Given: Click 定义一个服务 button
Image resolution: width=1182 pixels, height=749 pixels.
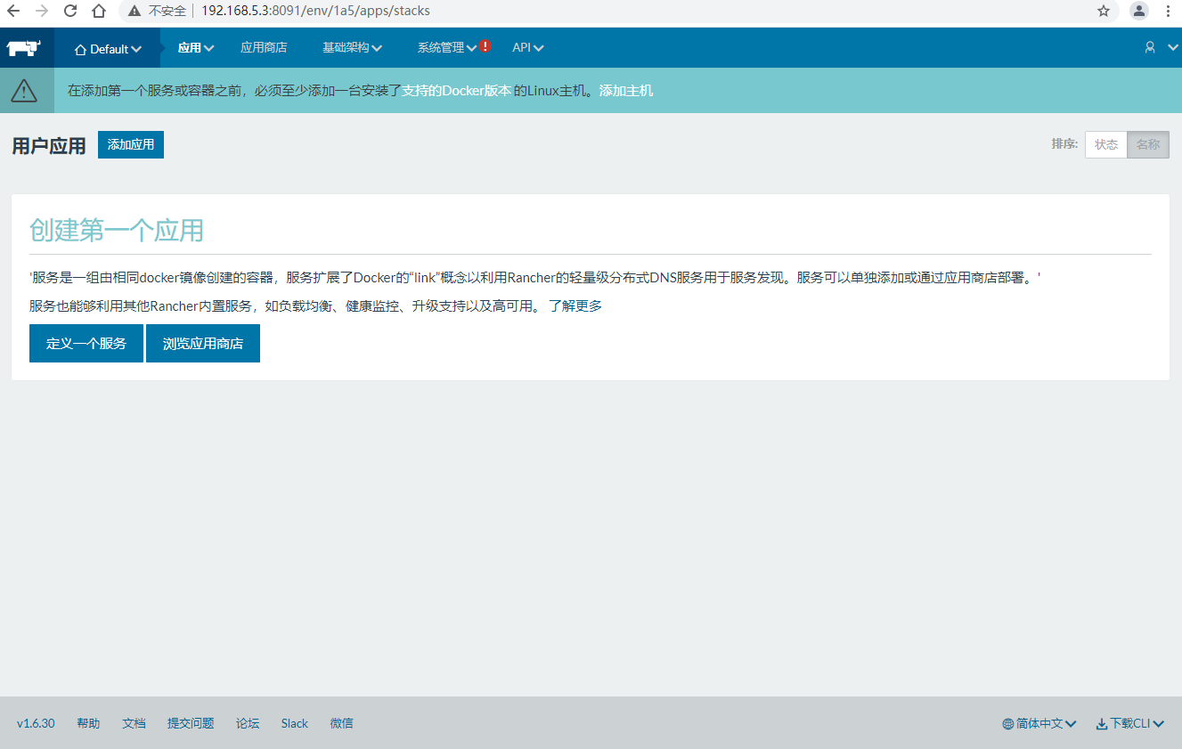Looking at the screenshot, I should click(86, 344).
